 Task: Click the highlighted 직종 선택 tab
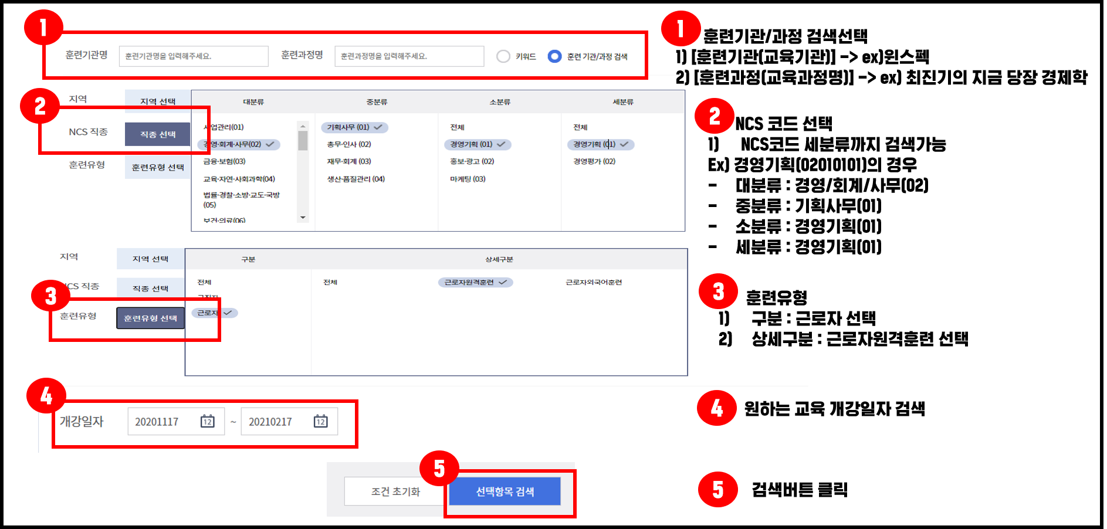click(158, 134)
